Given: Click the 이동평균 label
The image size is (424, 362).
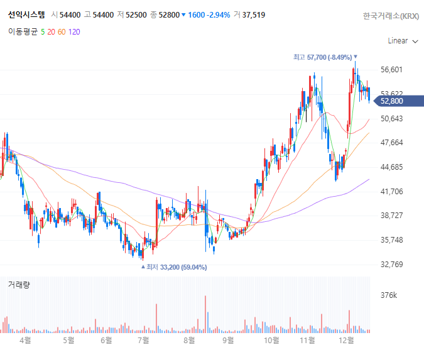Looking at the screenshot, I should click(23, 32).
